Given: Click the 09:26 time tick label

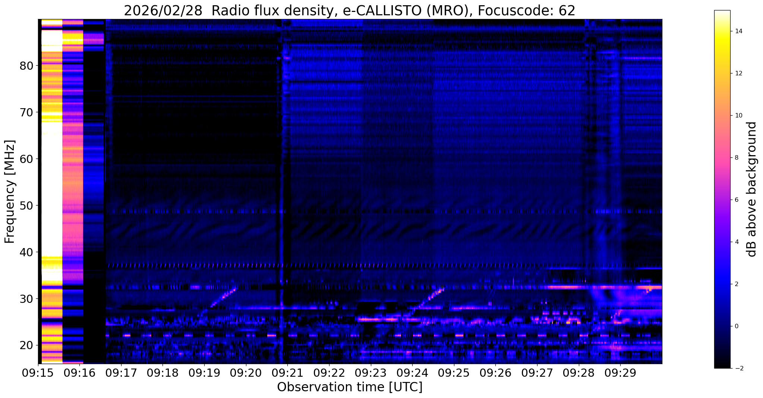Looking at the screenshot, I should click(495, 373).
